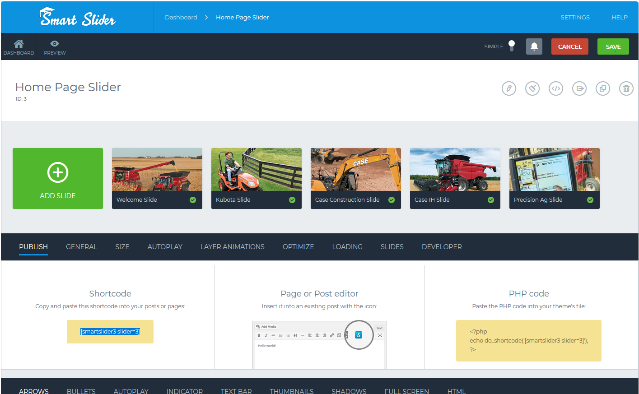Viewport: 639px width, 394px height.
Task: Switch to the SIZE tab
Action: [122, 247]
